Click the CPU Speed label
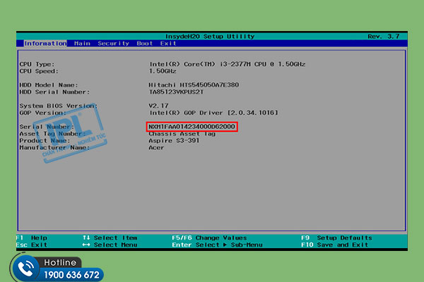Viewport: 424px width, 282px height. (x=39, y=71)
